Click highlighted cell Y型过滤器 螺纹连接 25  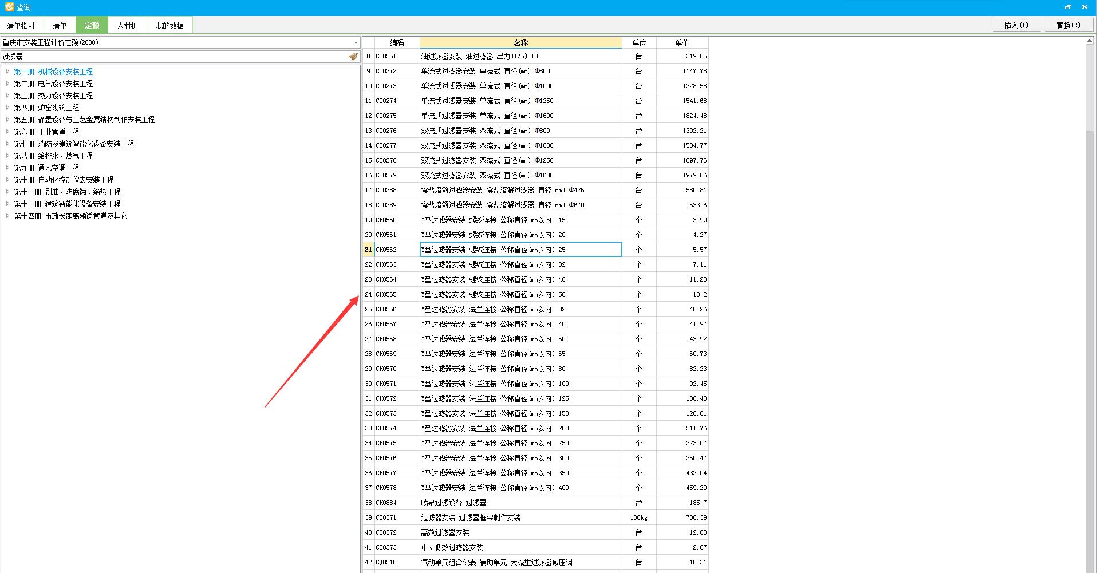click(521, 250)
